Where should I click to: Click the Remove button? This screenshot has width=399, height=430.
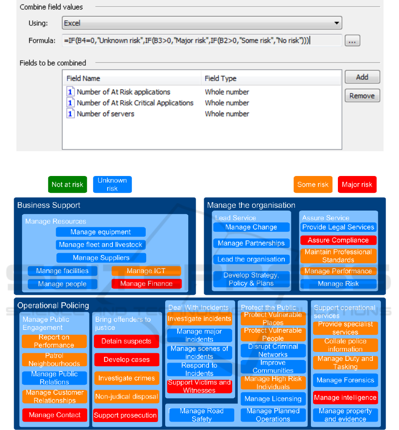(362, 96)
